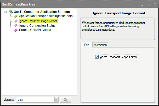The height and width of the screenshot is (106, 159).
Task: Select Enable GenAPI Cache tree item
Action: (35, 30)
